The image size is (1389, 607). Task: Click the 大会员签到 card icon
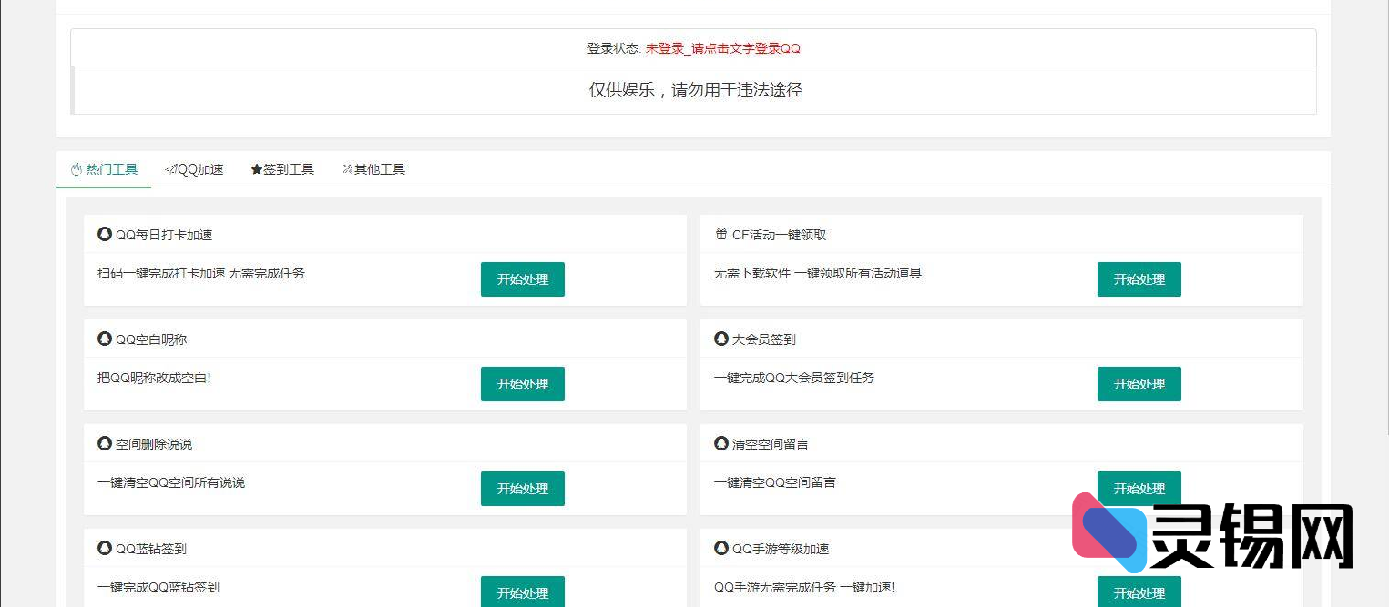[720, 339]
